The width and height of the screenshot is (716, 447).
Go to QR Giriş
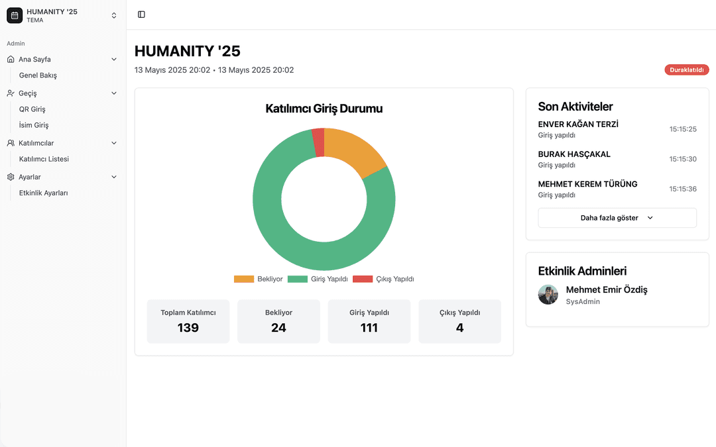pyautogui.click(x=32, y=109)
